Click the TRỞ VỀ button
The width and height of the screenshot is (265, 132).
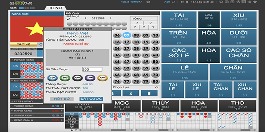[x=24, y=44]
